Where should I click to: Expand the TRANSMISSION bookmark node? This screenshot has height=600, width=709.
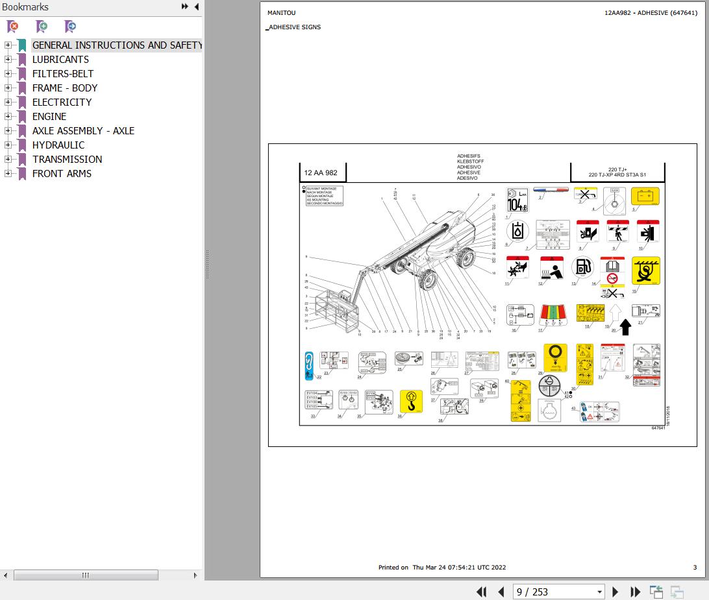coord(8,159)
